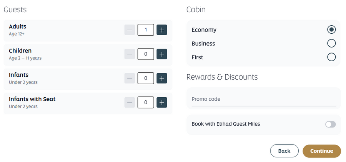Add a child with plus button
The height and width of the screenshot is (162, 346).
click(x=162, y=54)
